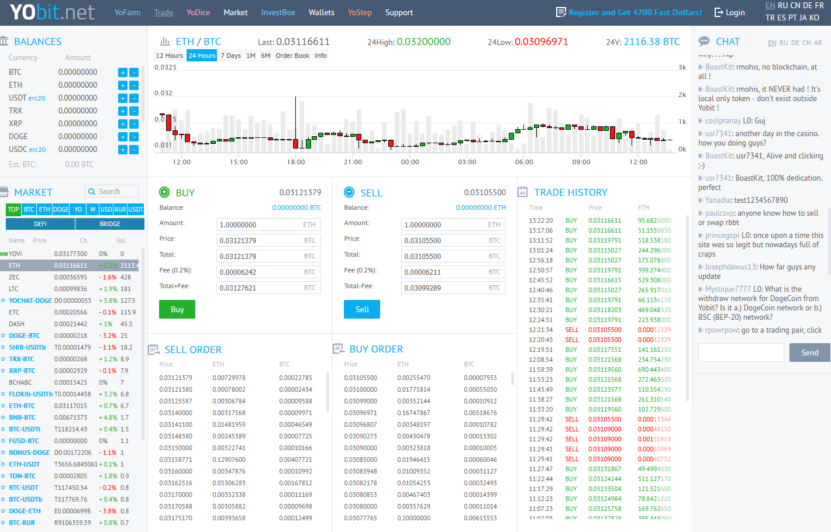Click sell order price 0.03125587
Screen dimensions: 831x532
pos(175,401)
